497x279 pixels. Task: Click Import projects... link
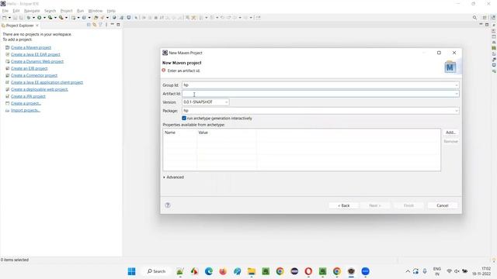coord(26,110)
